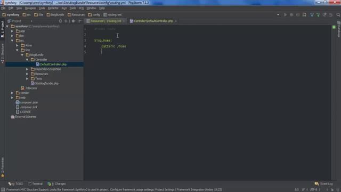Open the Project panel gear settings icon
The image size is (341, 192).
74,21
